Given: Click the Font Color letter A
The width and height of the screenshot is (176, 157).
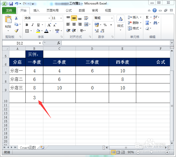Looking at the screenshot, I should [x=46, y=31].
